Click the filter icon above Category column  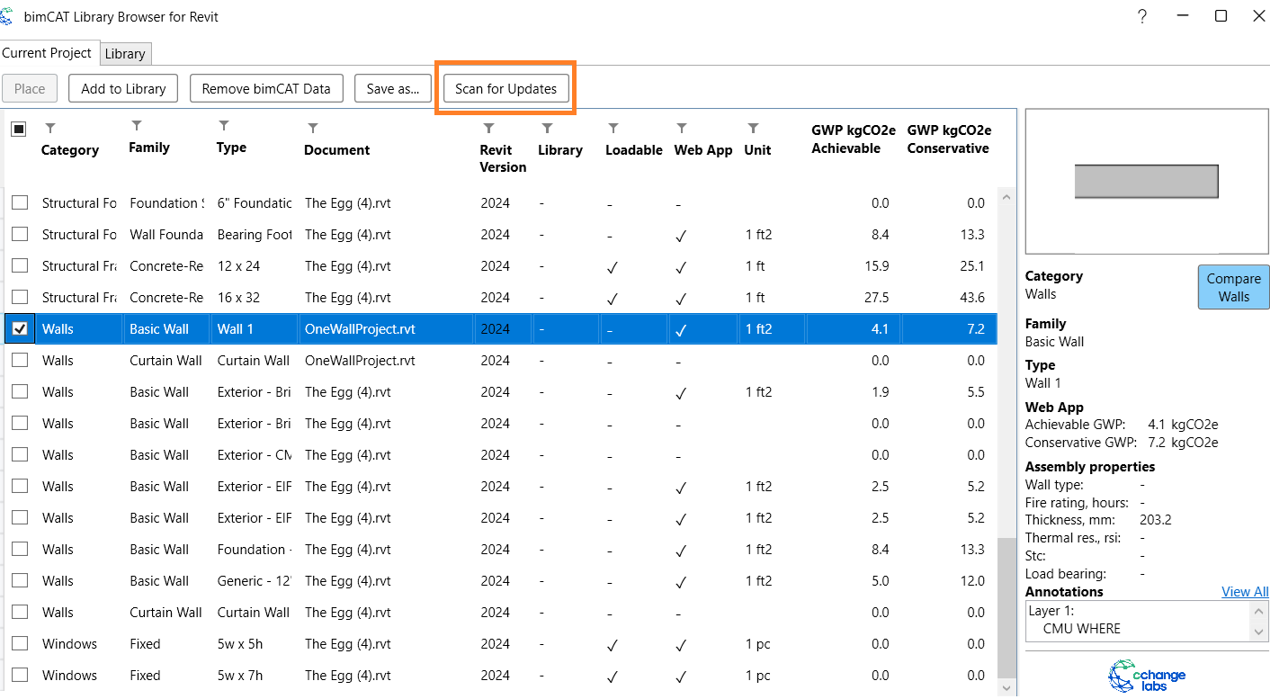tap(50, 128)
